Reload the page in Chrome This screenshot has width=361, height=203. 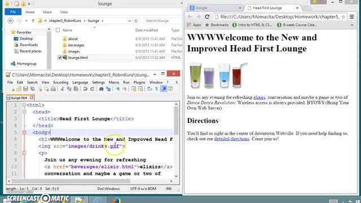[x=207, y=16]
